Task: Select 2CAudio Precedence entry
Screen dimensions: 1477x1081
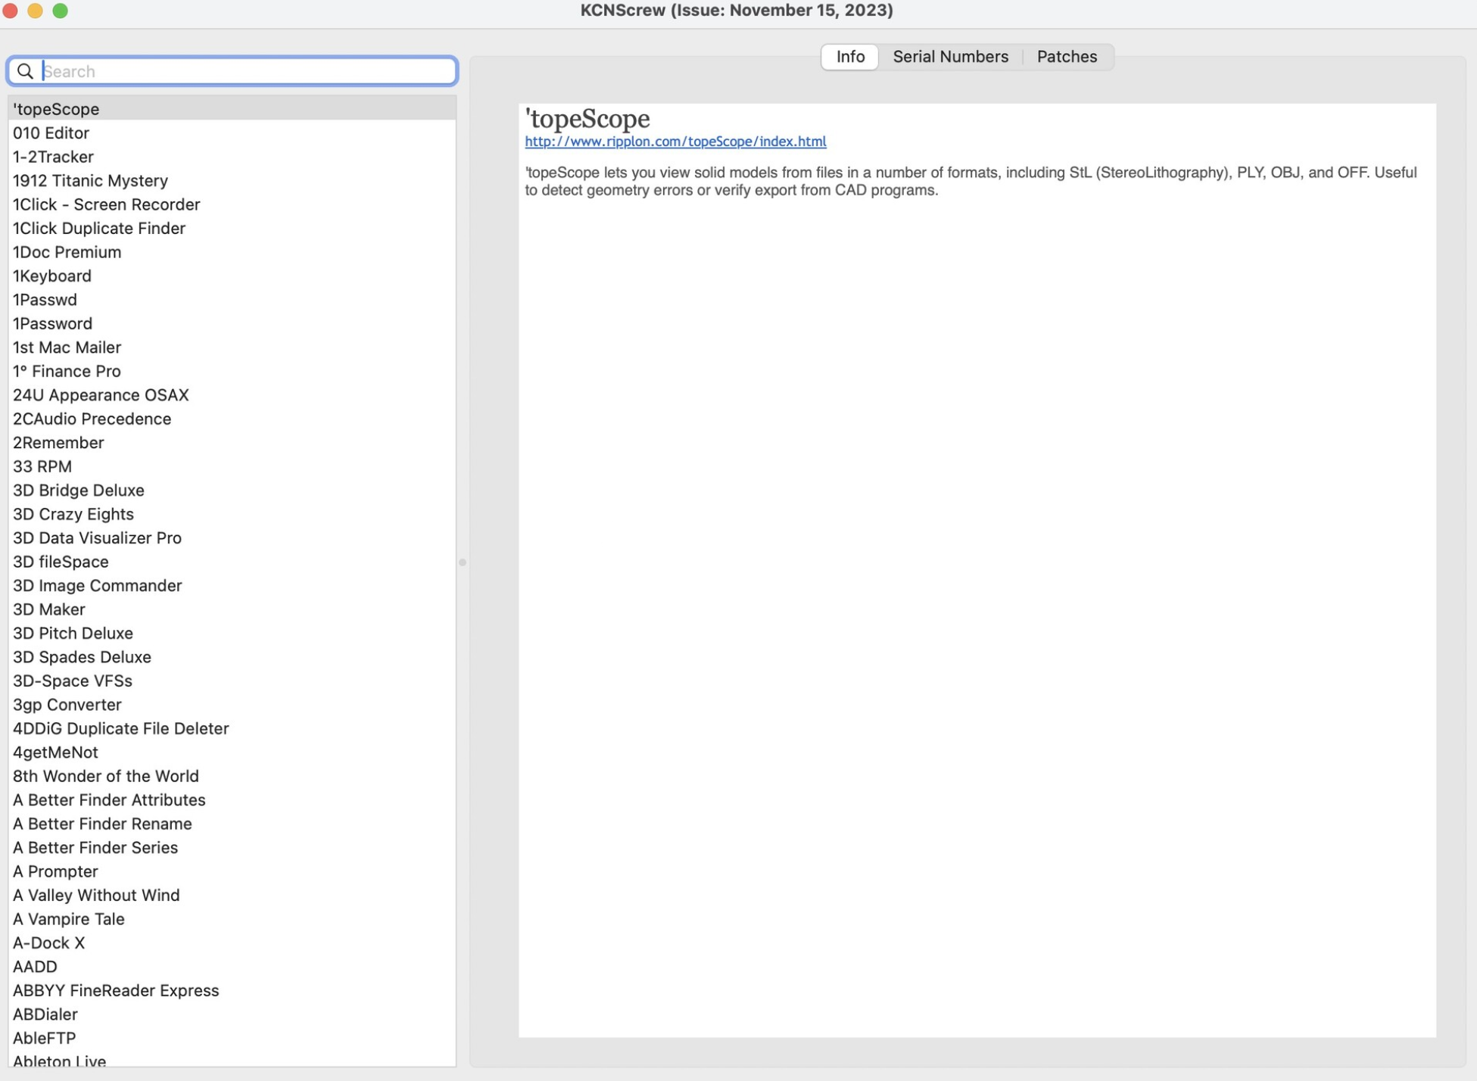Action: click(x=92, y=419)
